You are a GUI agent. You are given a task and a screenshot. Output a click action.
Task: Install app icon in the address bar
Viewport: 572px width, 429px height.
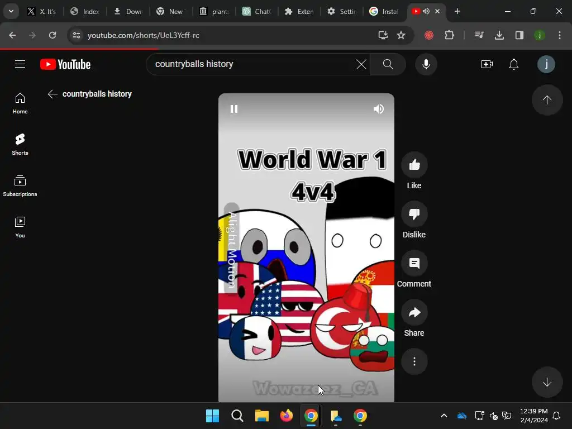383,35
